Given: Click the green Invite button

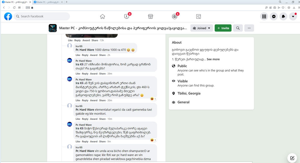Looking at the screenshot, I should [x=223, y=28].
